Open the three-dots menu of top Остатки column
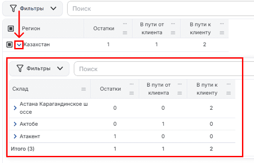 coord(125,24)
